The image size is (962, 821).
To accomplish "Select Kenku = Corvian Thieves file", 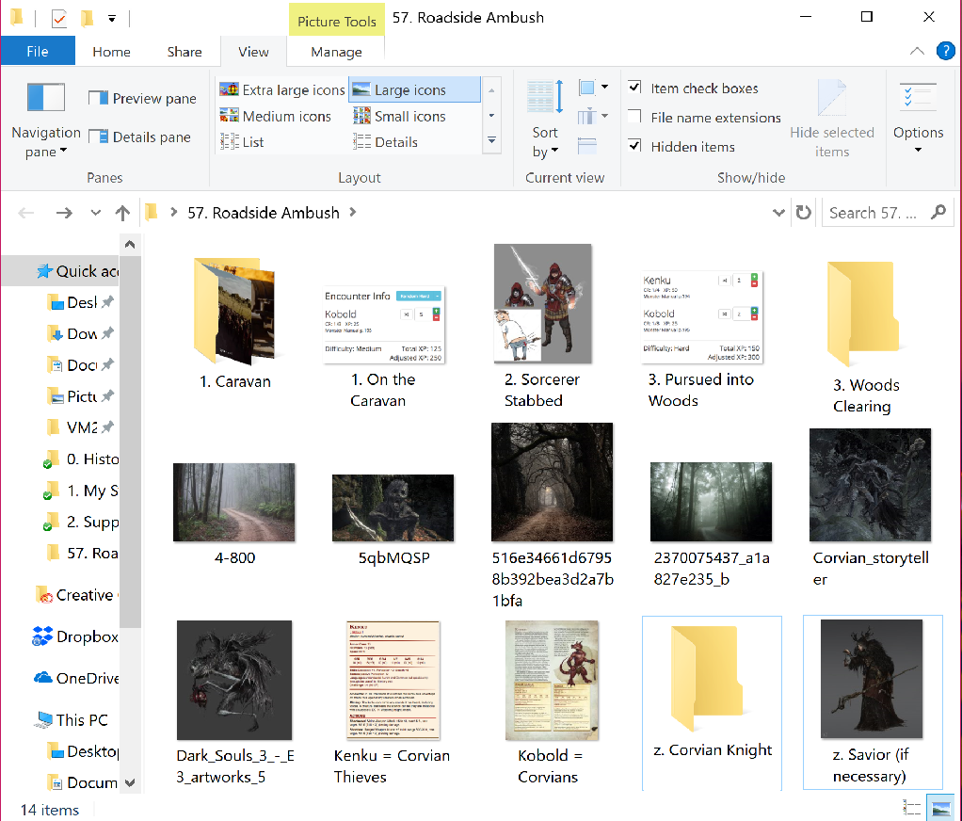I will [393, 702].
